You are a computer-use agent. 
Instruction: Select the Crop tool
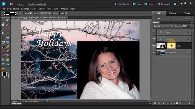[x=8, y=38]
